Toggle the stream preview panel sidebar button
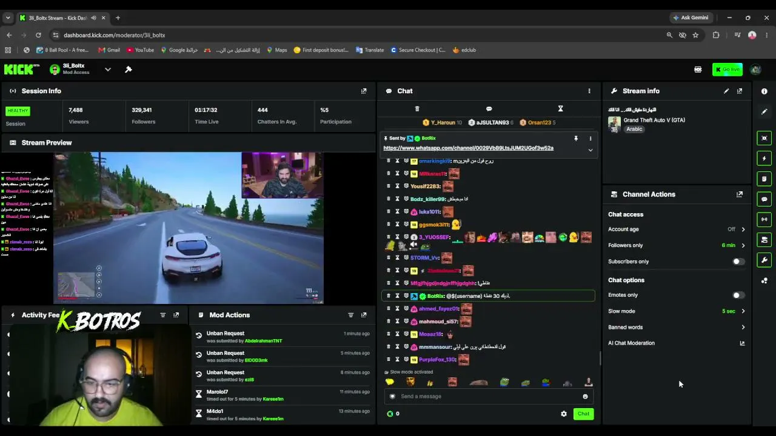776x436 pixels. pos(764,138)
